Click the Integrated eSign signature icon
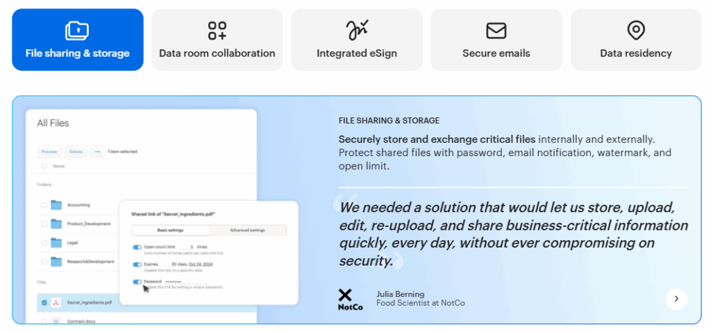711x331 pixels. [x=357, y=31]
